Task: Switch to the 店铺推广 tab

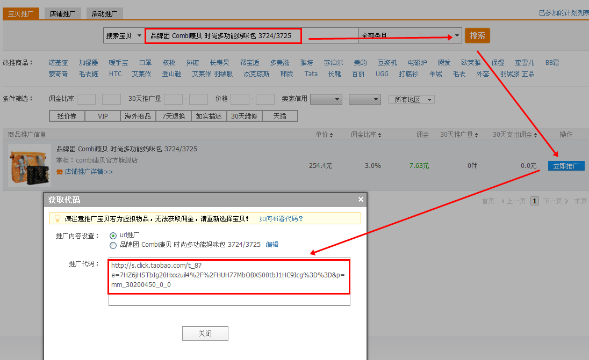Action: coord(63,14)
